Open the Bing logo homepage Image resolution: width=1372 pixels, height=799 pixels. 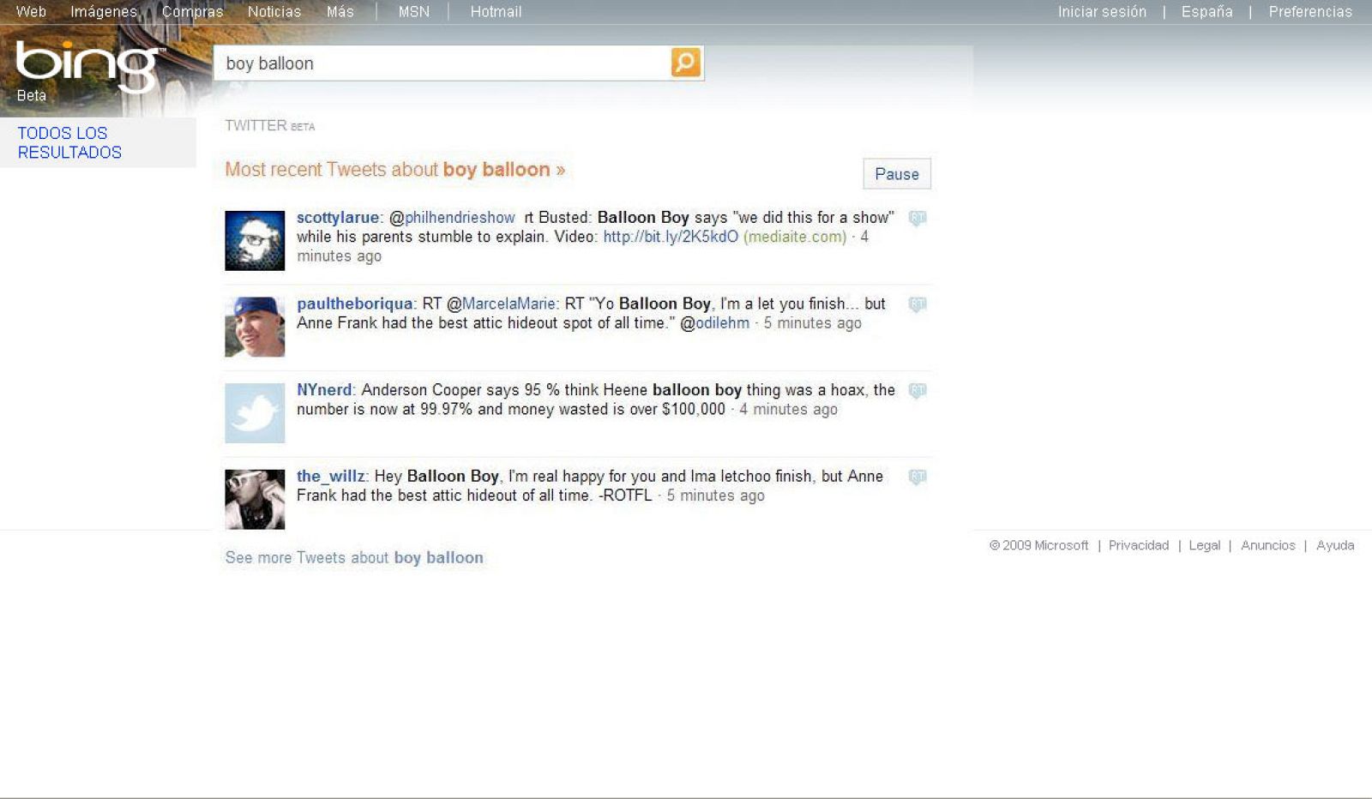88,67
